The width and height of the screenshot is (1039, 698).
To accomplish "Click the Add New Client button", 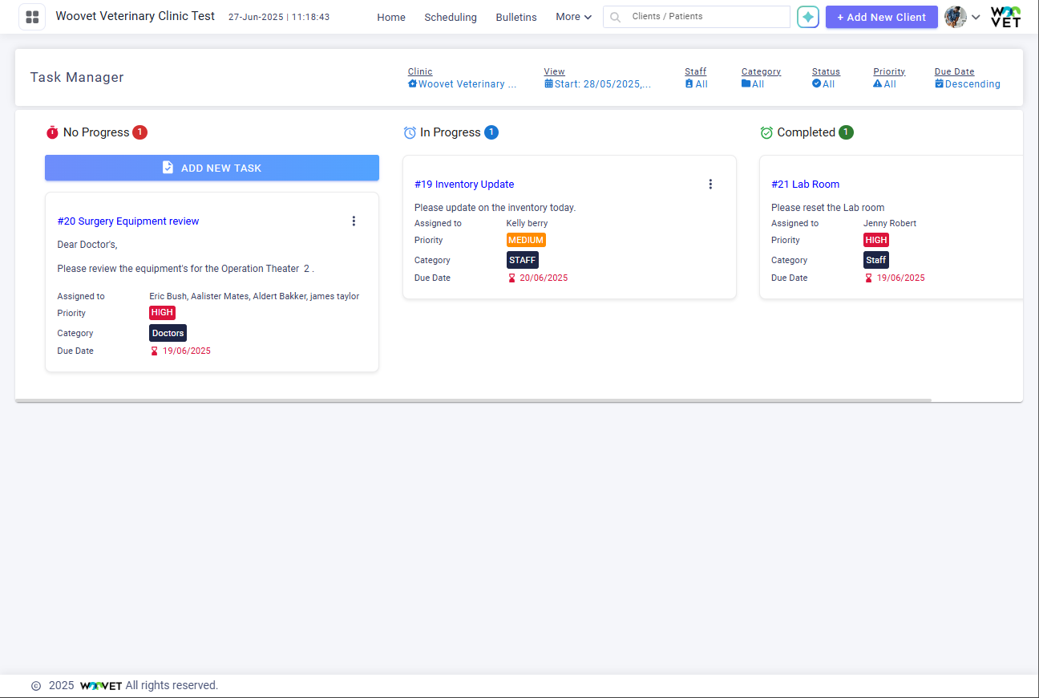I will [881, 17].
